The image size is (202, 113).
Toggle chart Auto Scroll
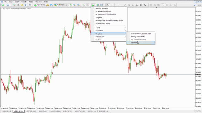pyautogui.click(x=83, y=5)
